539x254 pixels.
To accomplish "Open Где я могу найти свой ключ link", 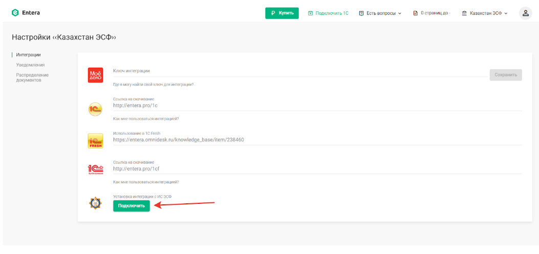I will click(x=153, y=84).
